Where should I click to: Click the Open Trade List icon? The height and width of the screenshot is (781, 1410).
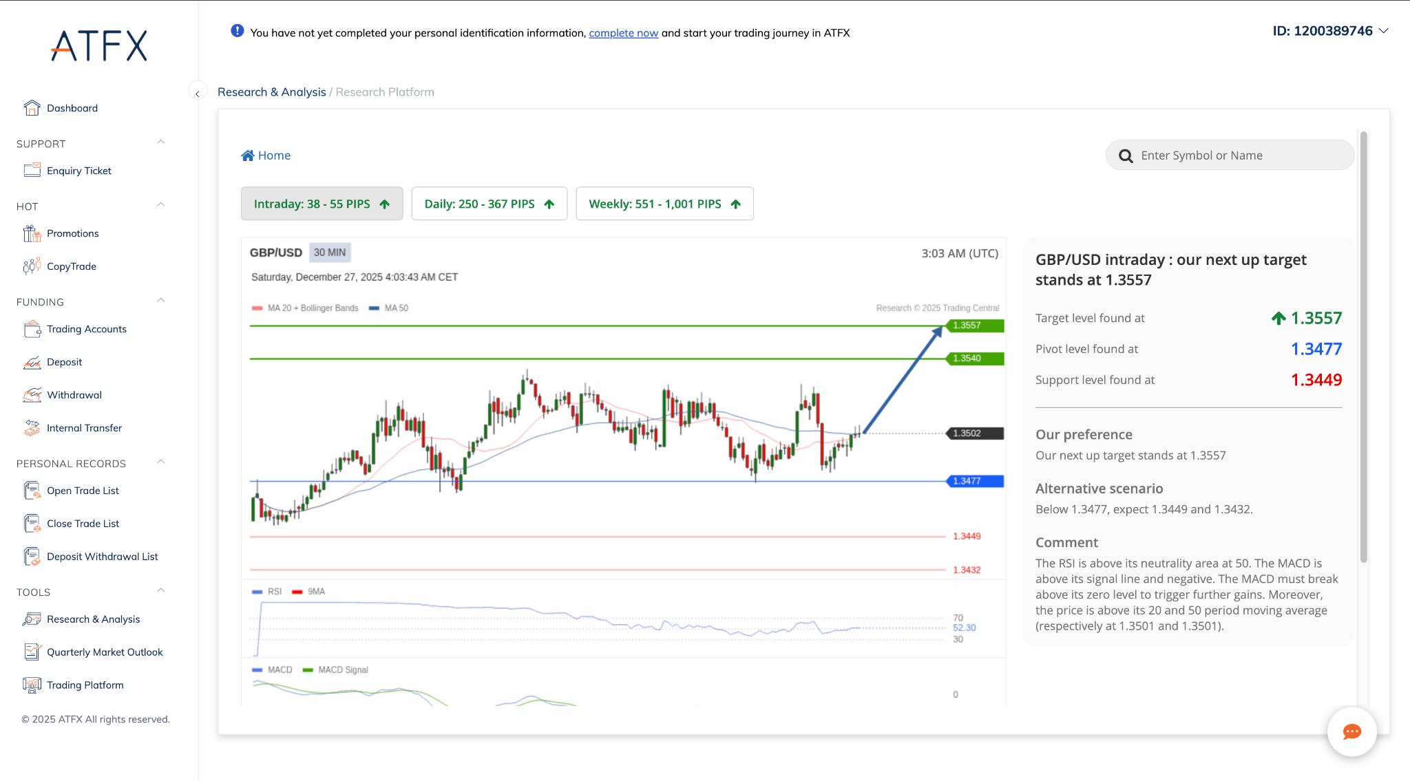tap(32, 491)
